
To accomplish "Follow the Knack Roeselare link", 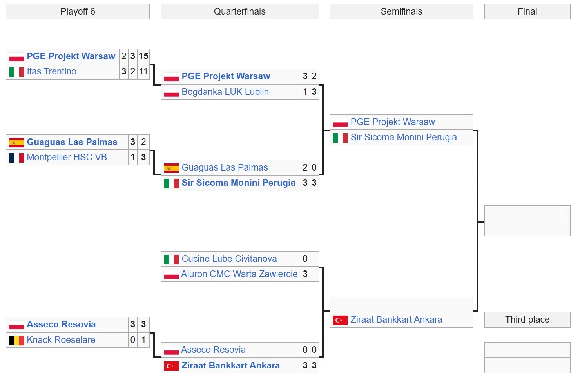I will pyautogui.click(x=61, y=340).
